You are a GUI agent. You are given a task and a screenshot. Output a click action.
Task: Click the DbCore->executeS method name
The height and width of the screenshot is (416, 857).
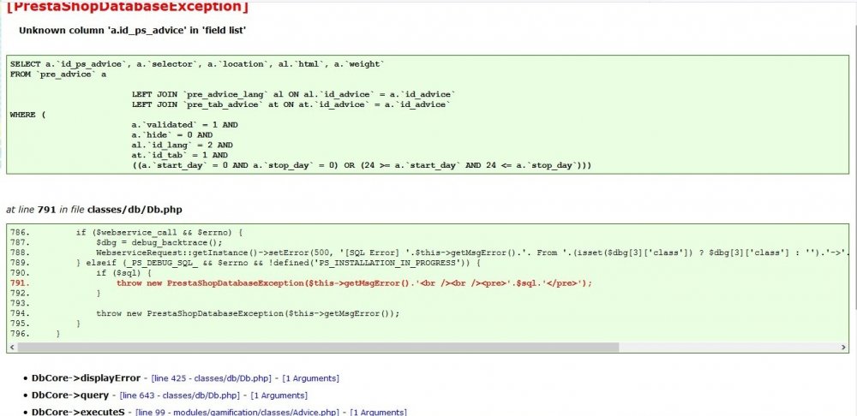pos(78,413)
